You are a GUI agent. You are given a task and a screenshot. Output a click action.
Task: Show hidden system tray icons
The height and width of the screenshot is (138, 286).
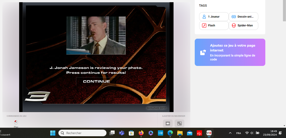click(230, 133)
